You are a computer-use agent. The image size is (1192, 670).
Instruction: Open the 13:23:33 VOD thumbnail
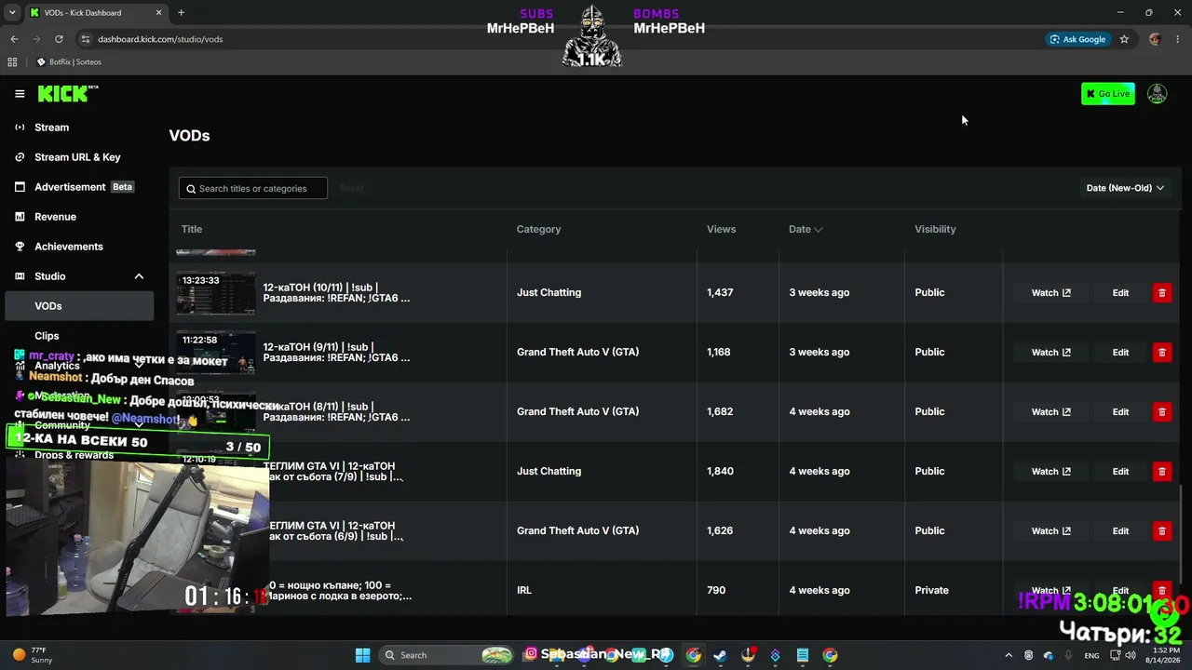tap(216, 293)
